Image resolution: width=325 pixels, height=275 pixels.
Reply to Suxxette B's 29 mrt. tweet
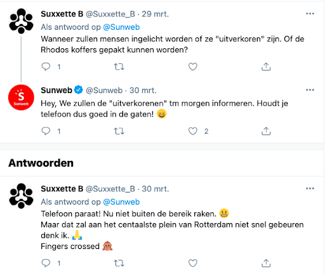[x=46, y=67]
